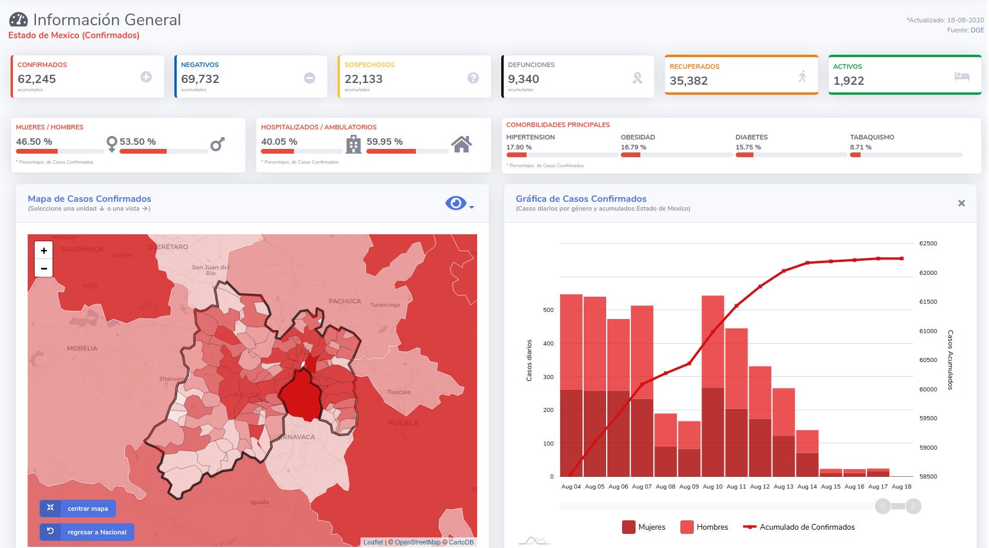Click the Aug 18 axis label
The image size is (989, 548).
point(901,487)
